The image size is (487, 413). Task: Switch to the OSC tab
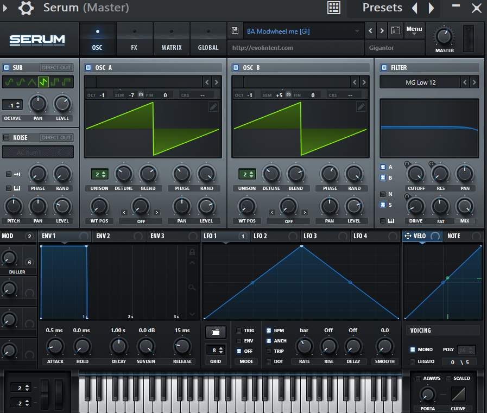click(x=97, y=40)
